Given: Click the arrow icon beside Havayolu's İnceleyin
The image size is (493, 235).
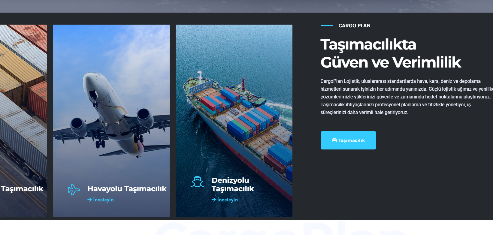Looking at the screenshot, I should click(89, 200).
